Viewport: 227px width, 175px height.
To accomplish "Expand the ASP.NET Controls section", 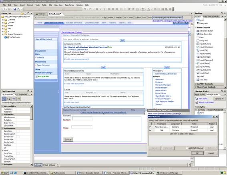I will [196, 84].
